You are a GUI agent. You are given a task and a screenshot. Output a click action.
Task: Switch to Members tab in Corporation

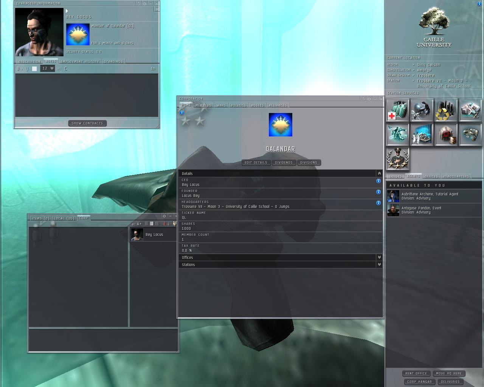click(203, 105)
